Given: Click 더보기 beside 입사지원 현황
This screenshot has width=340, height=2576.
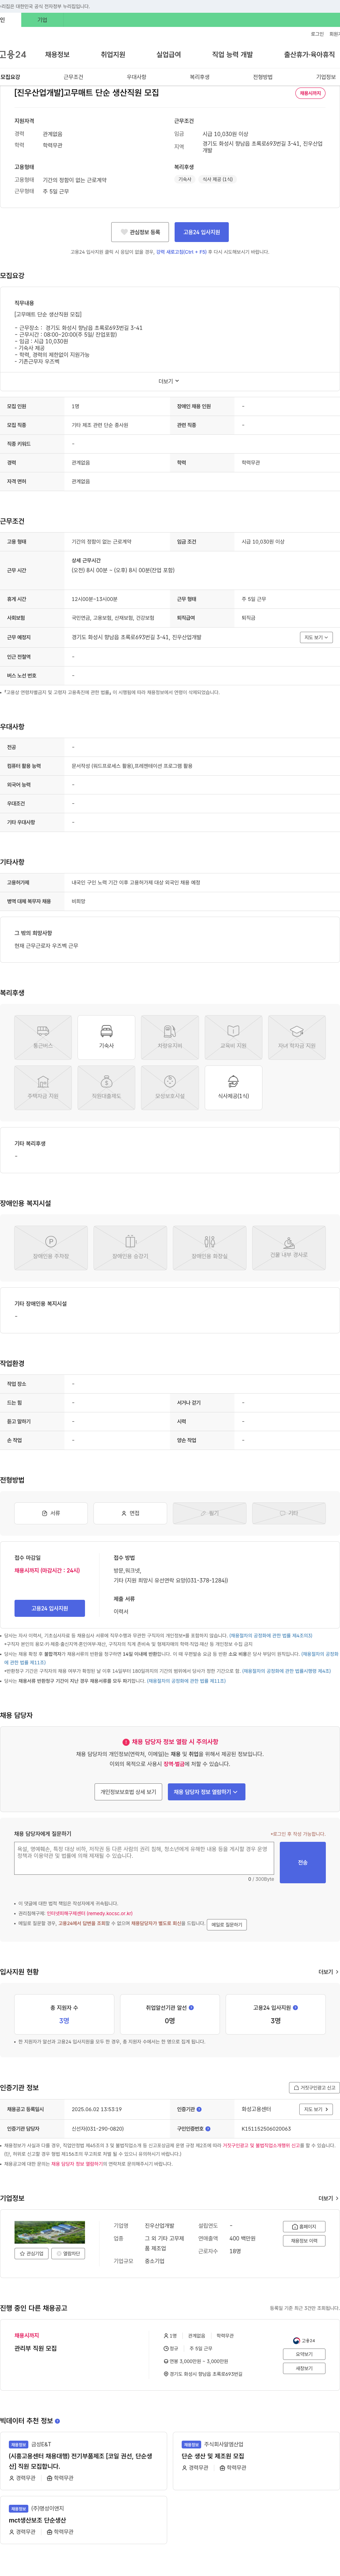Looking at the screenshot, I should 328,1972.
